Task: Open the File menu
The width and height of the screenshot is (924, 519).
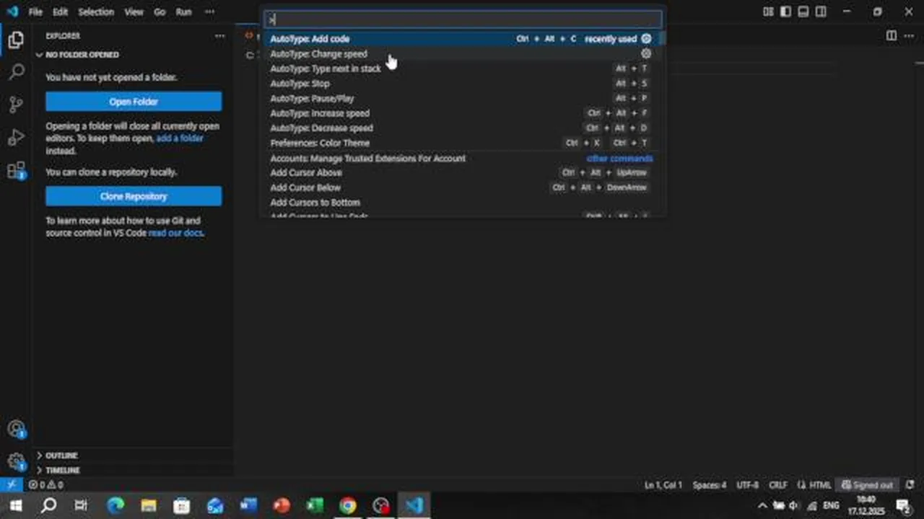Action: coord(35,12)
